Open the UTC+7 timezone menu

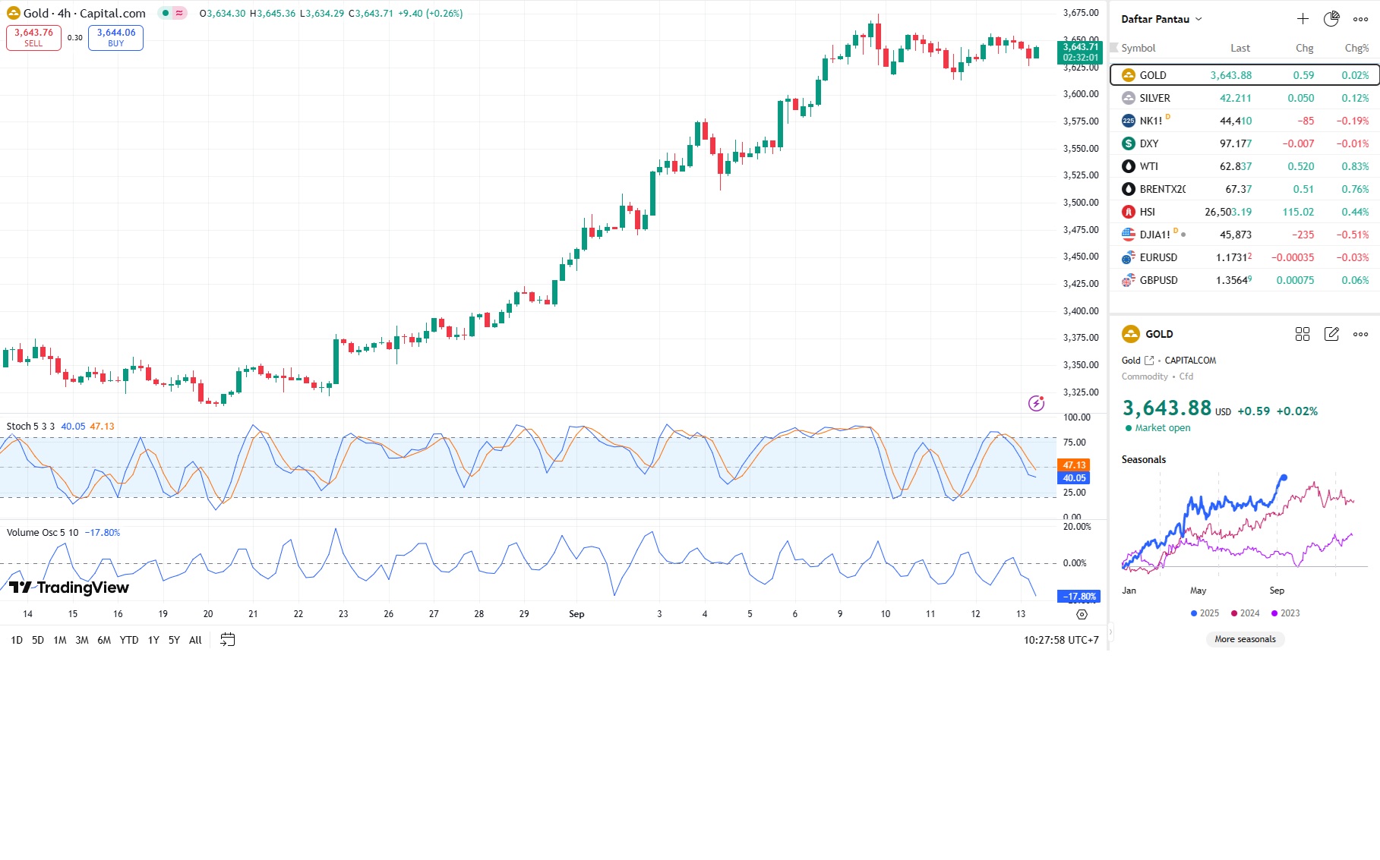(x=1061, y=640)
